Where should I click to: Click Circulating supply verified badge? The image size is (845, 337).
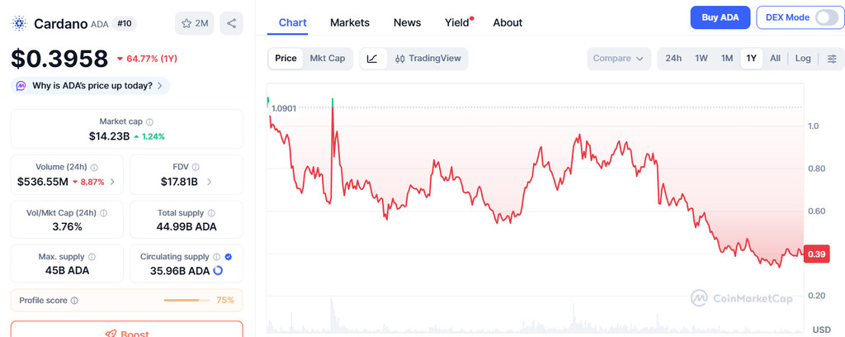coord(228,257)
